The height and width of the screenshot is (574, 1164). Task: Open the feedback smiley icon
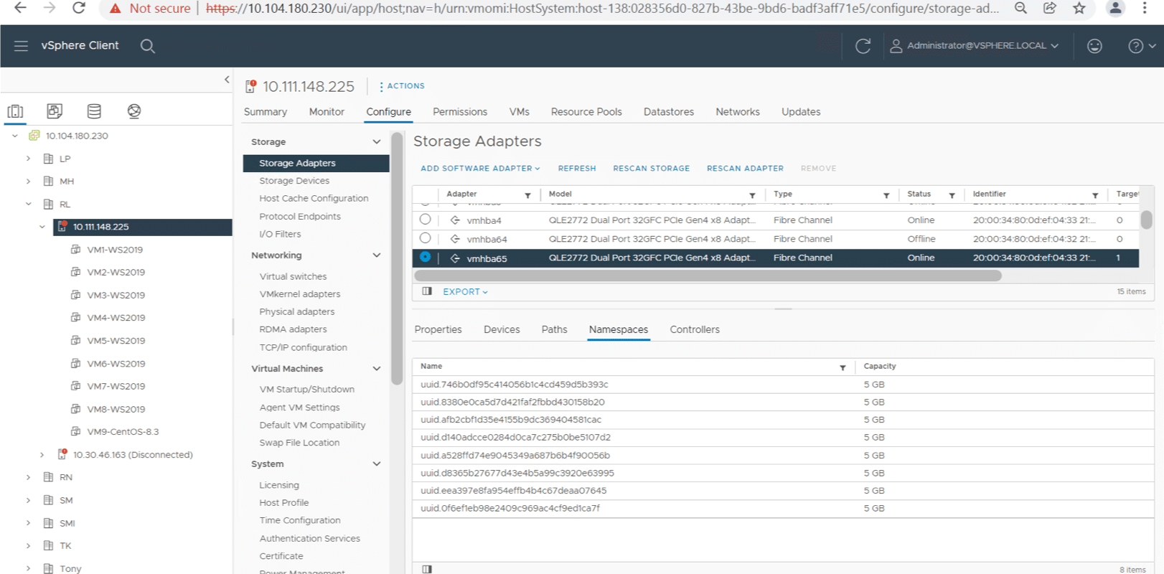[1094, 46]
